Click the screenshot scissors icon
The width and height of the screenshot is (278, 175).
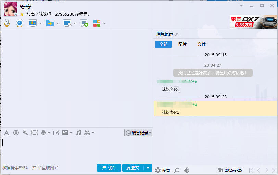87,133
